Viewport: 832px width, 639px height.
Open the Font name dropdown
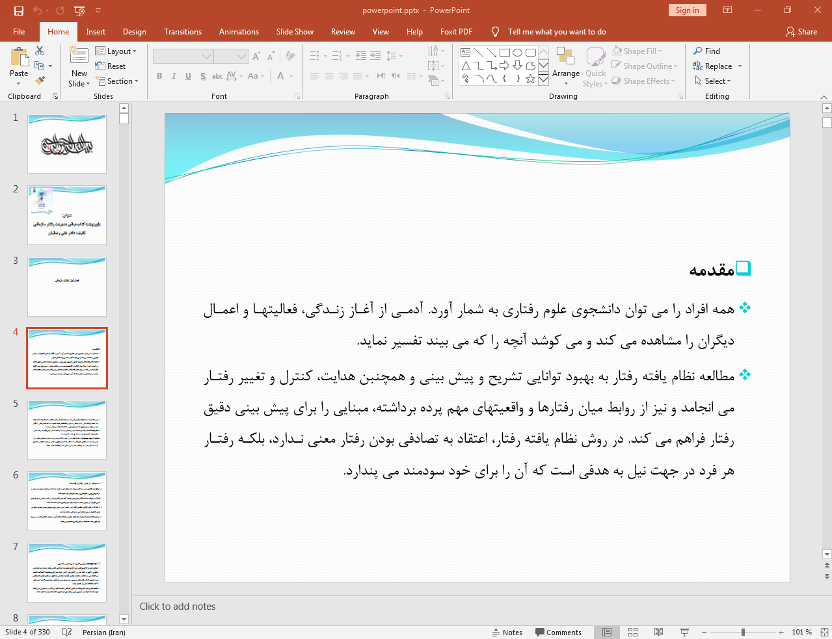(206, 57)
